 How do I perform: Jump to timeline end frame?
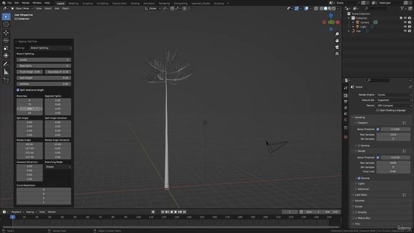tap(184, 212)
